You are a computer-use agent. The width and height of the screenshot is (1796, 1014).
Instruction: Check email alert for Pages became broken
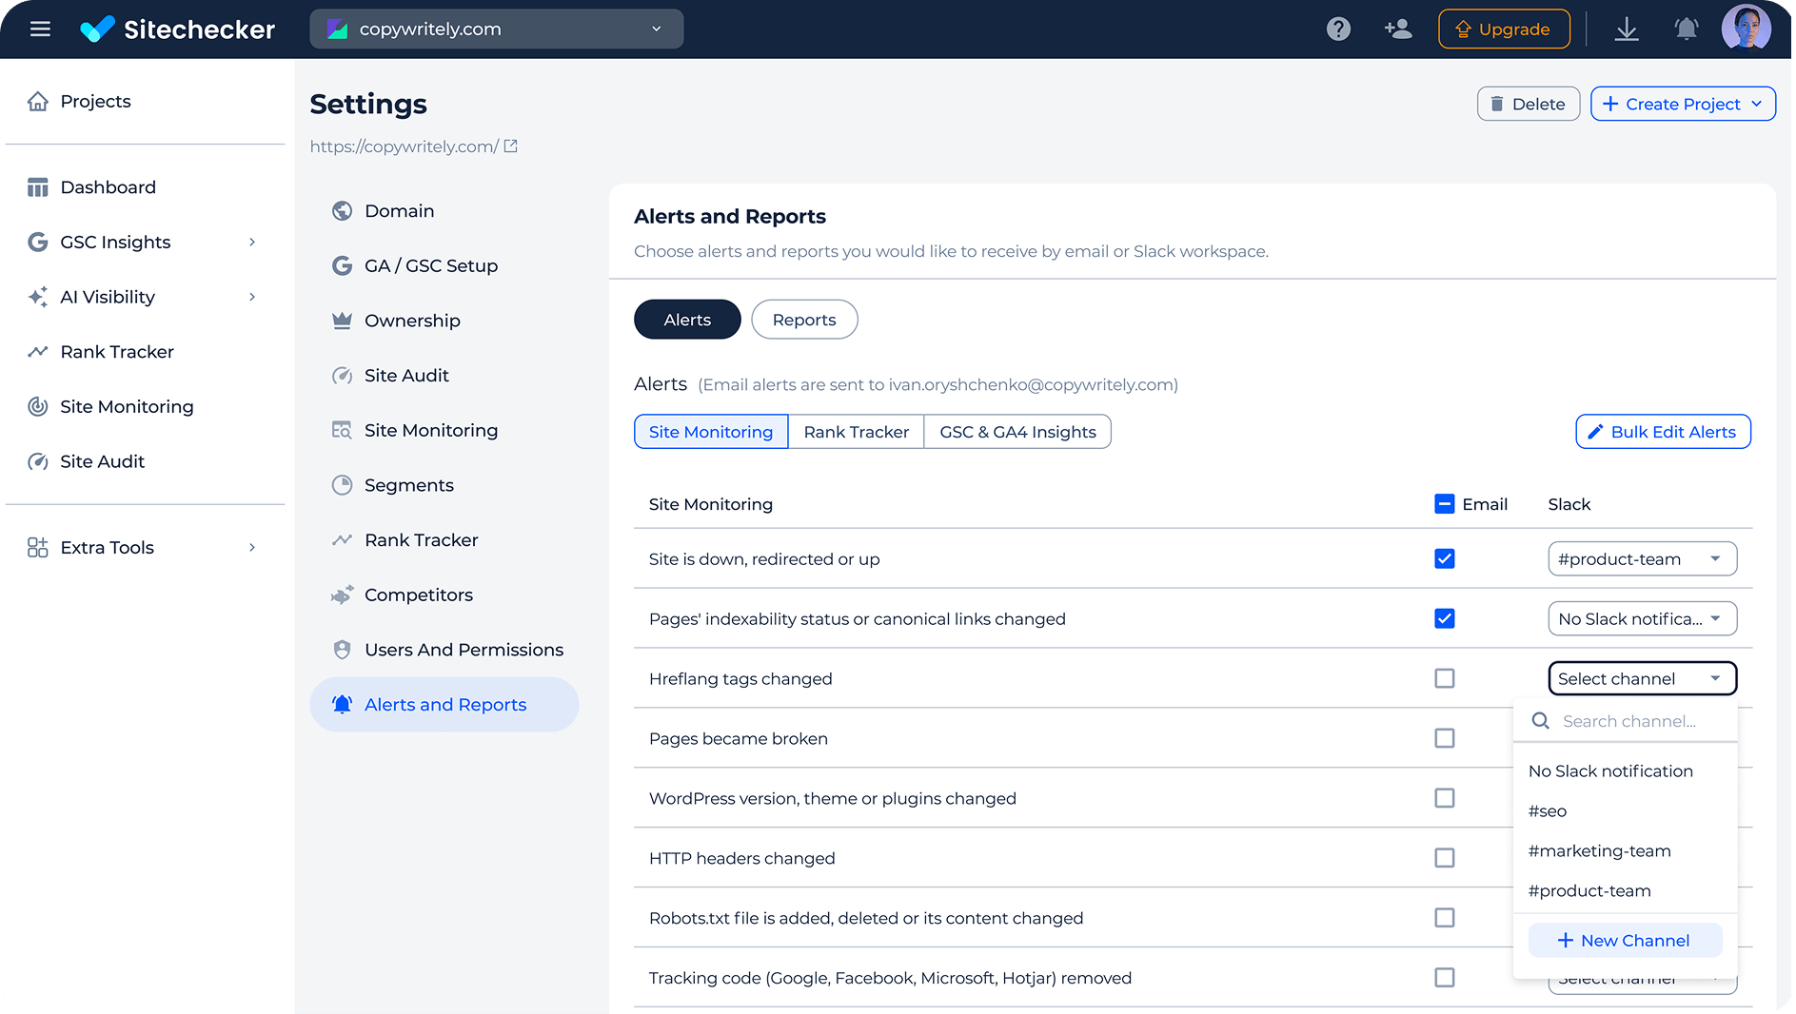click(1444, 737)
